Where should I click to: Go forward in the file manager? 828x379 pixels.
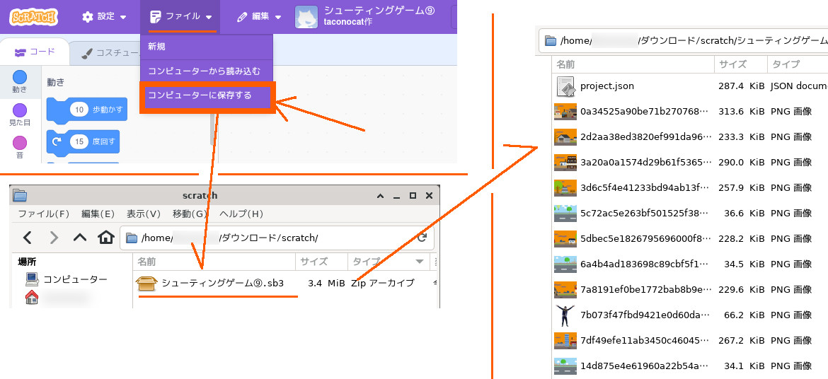point(54,238)
